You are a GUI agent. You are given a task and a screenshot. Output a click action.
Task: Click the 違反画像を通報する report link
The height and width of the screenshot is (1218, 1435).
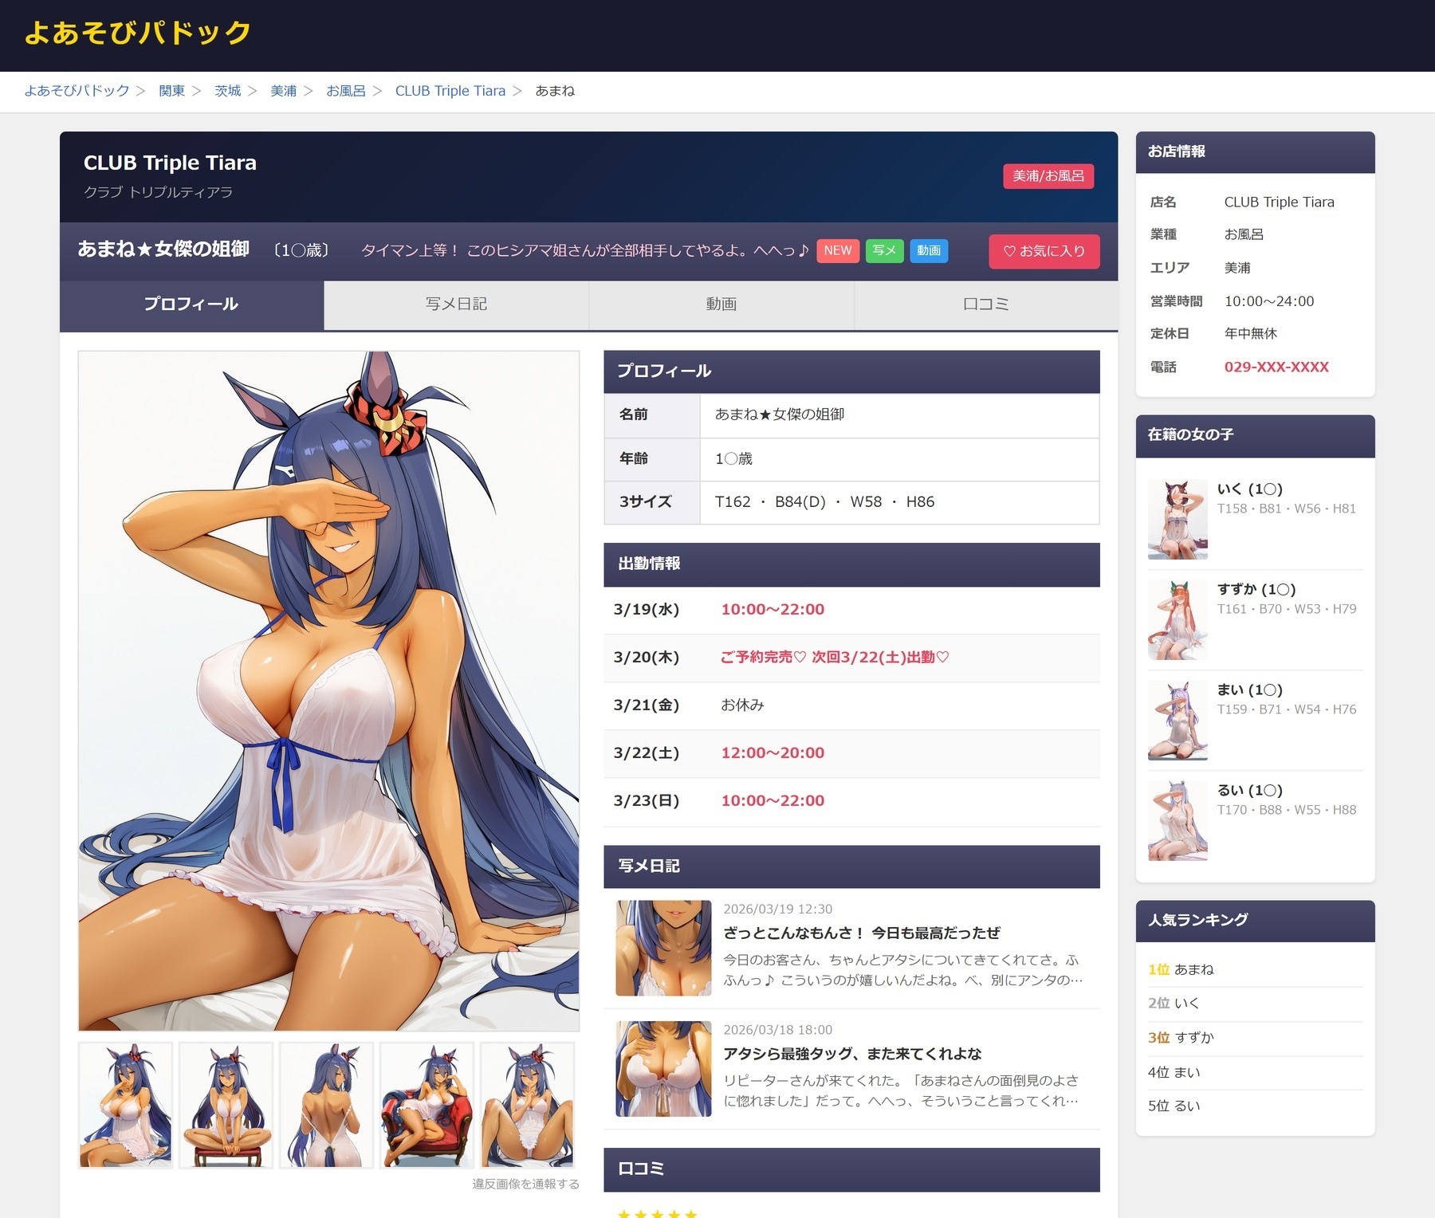click(525, 1184)
